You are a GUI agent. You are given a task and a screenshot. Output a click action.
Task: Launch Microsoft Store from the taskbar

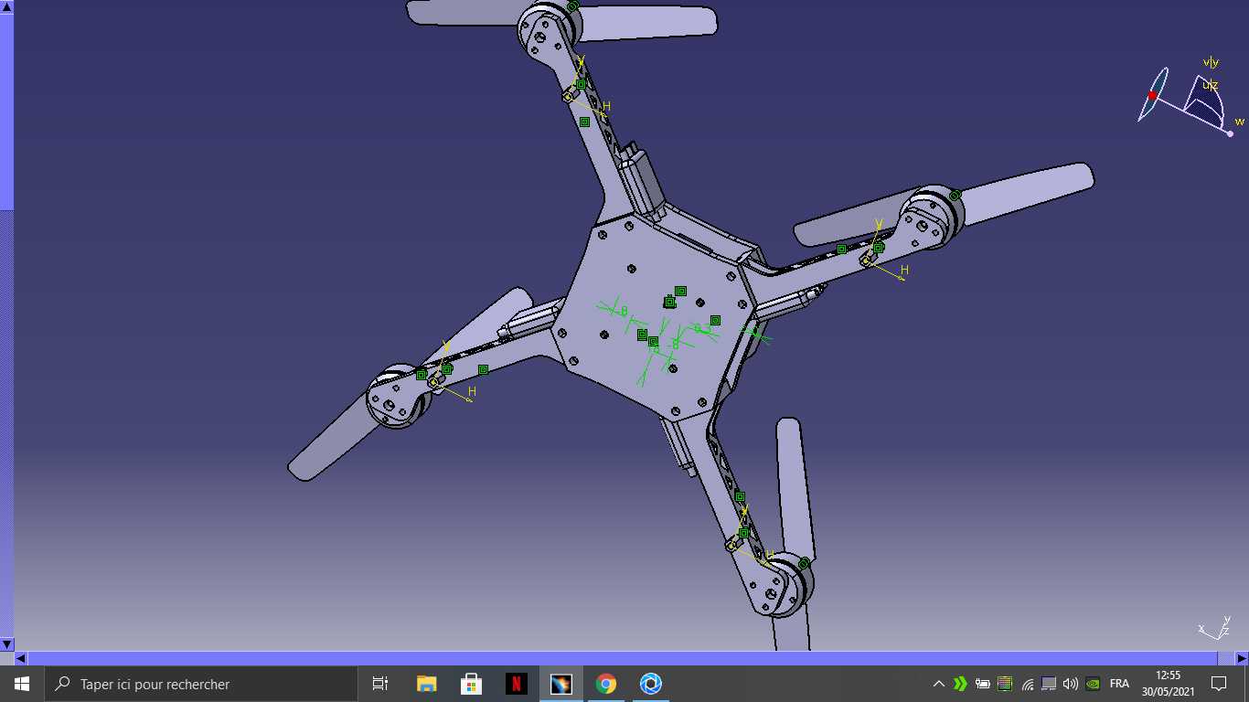472,684
